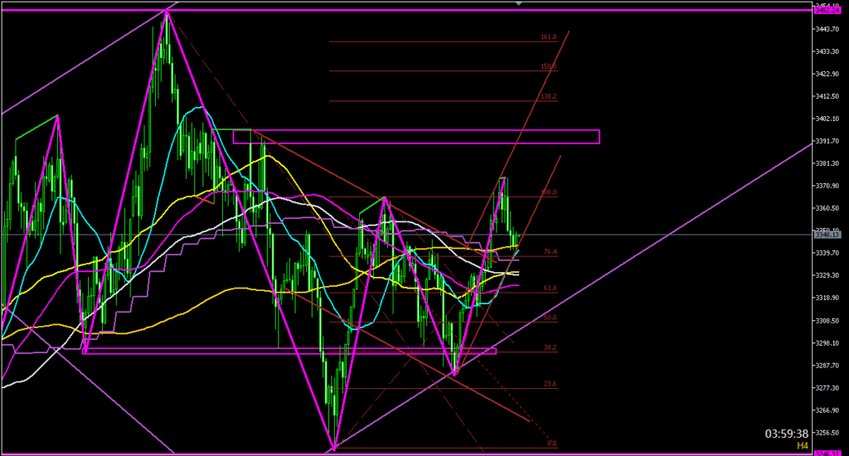
Task: Click 3339.70 on the price scale
Action: [x=828, y=253]
